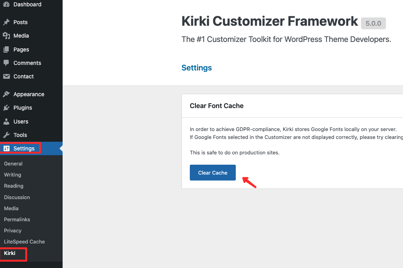Select the Settings tab heading
403x268 pixels.
[197, 68]
